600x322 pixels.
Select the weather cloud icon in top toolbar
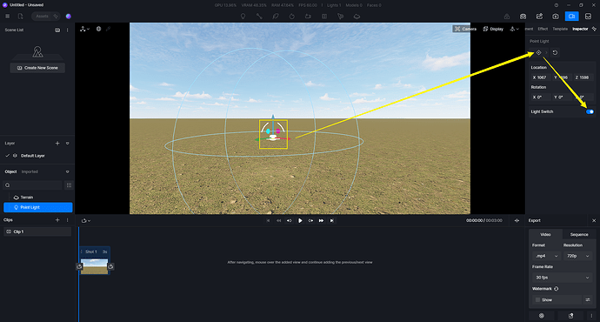[x=357, y=17]
